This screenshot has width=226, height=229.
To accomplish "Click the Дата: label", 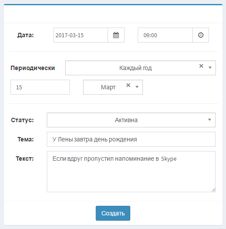I will click(25, 35).
